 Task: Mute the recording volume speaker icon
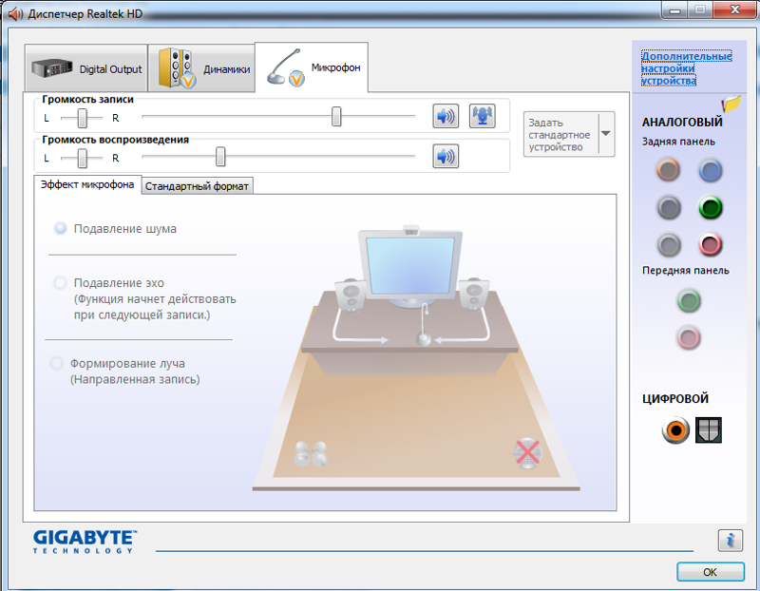[446, 116]
